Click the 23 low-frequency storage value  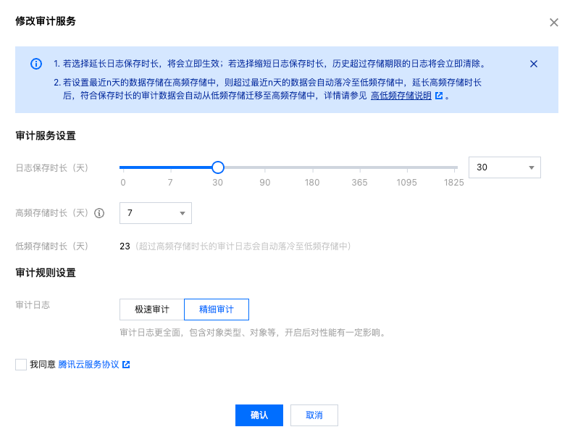pos(125,246)
